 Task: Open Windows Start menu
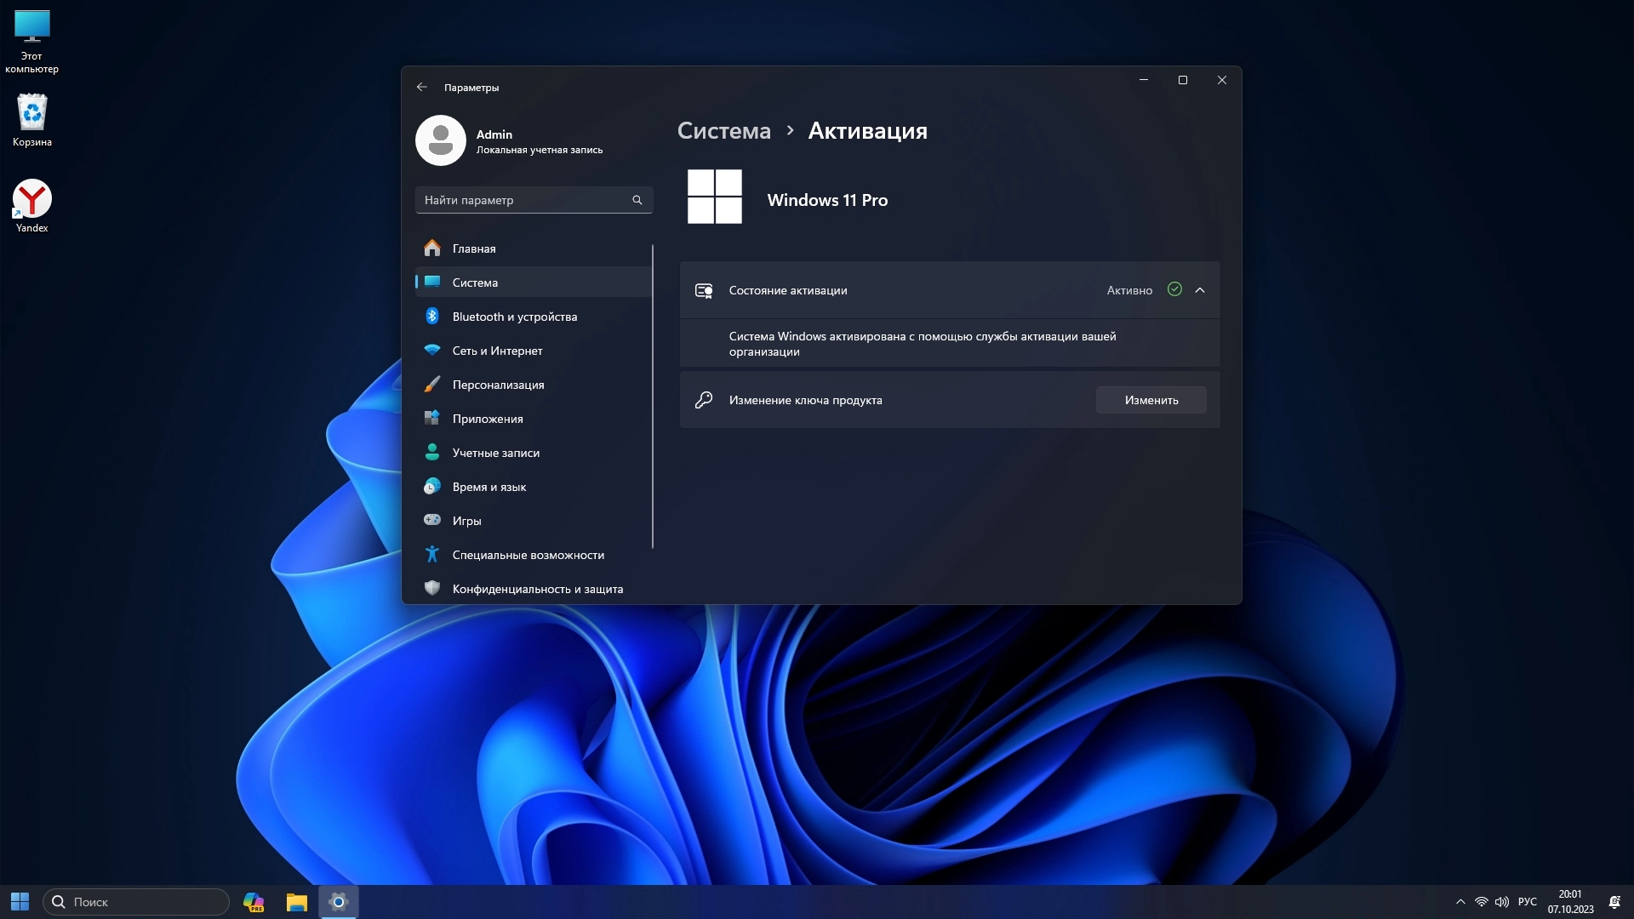[20, 902]
